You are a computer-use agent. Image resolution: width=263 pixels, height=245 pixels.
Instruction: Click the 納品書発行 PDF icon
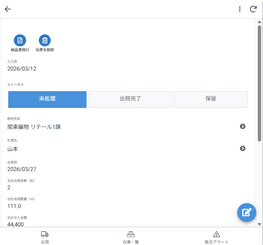pos(20,40)
